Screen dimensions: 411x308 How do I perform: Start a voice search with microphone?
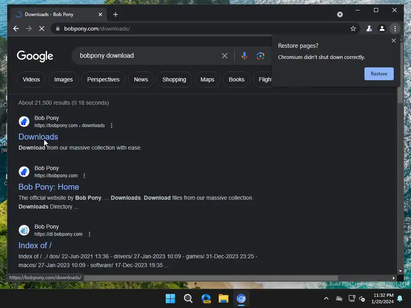point(244,55)
